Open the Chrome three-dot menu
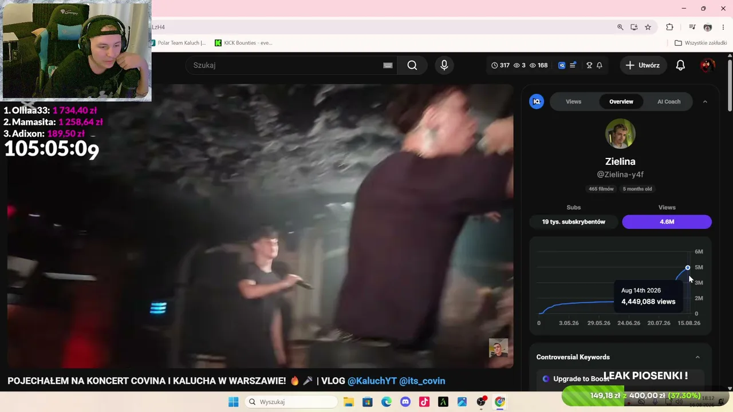Viewport: 733px width, 412px height. coord(723,27)
